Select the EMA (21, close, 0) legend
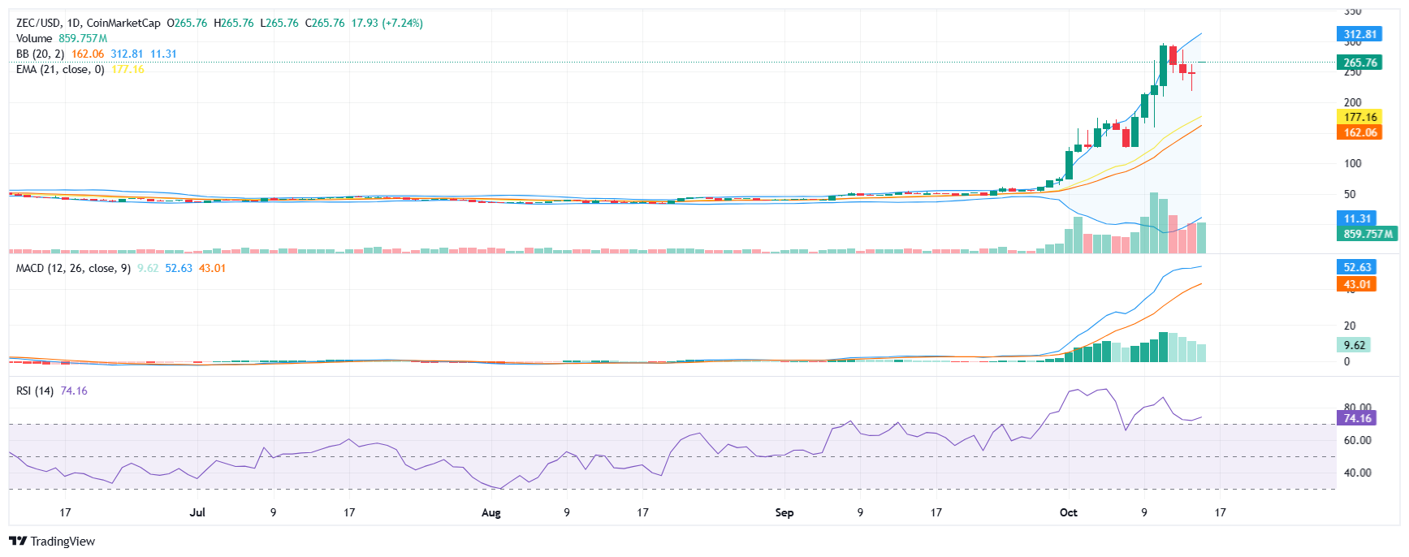Image resolution: width=1409 pixels, height=557 pixels. pyautogui.click(x=60, y=69)
